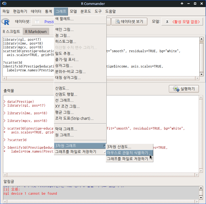Choose XY 조건 그림... menu entry
Screen dimensions: 206x204
80,106
